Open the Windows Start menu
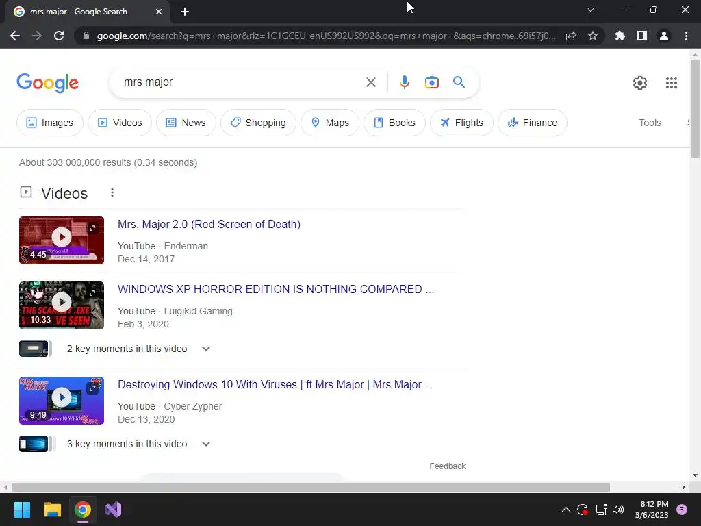This screenshot has width=701, height=526. [22, 510]
